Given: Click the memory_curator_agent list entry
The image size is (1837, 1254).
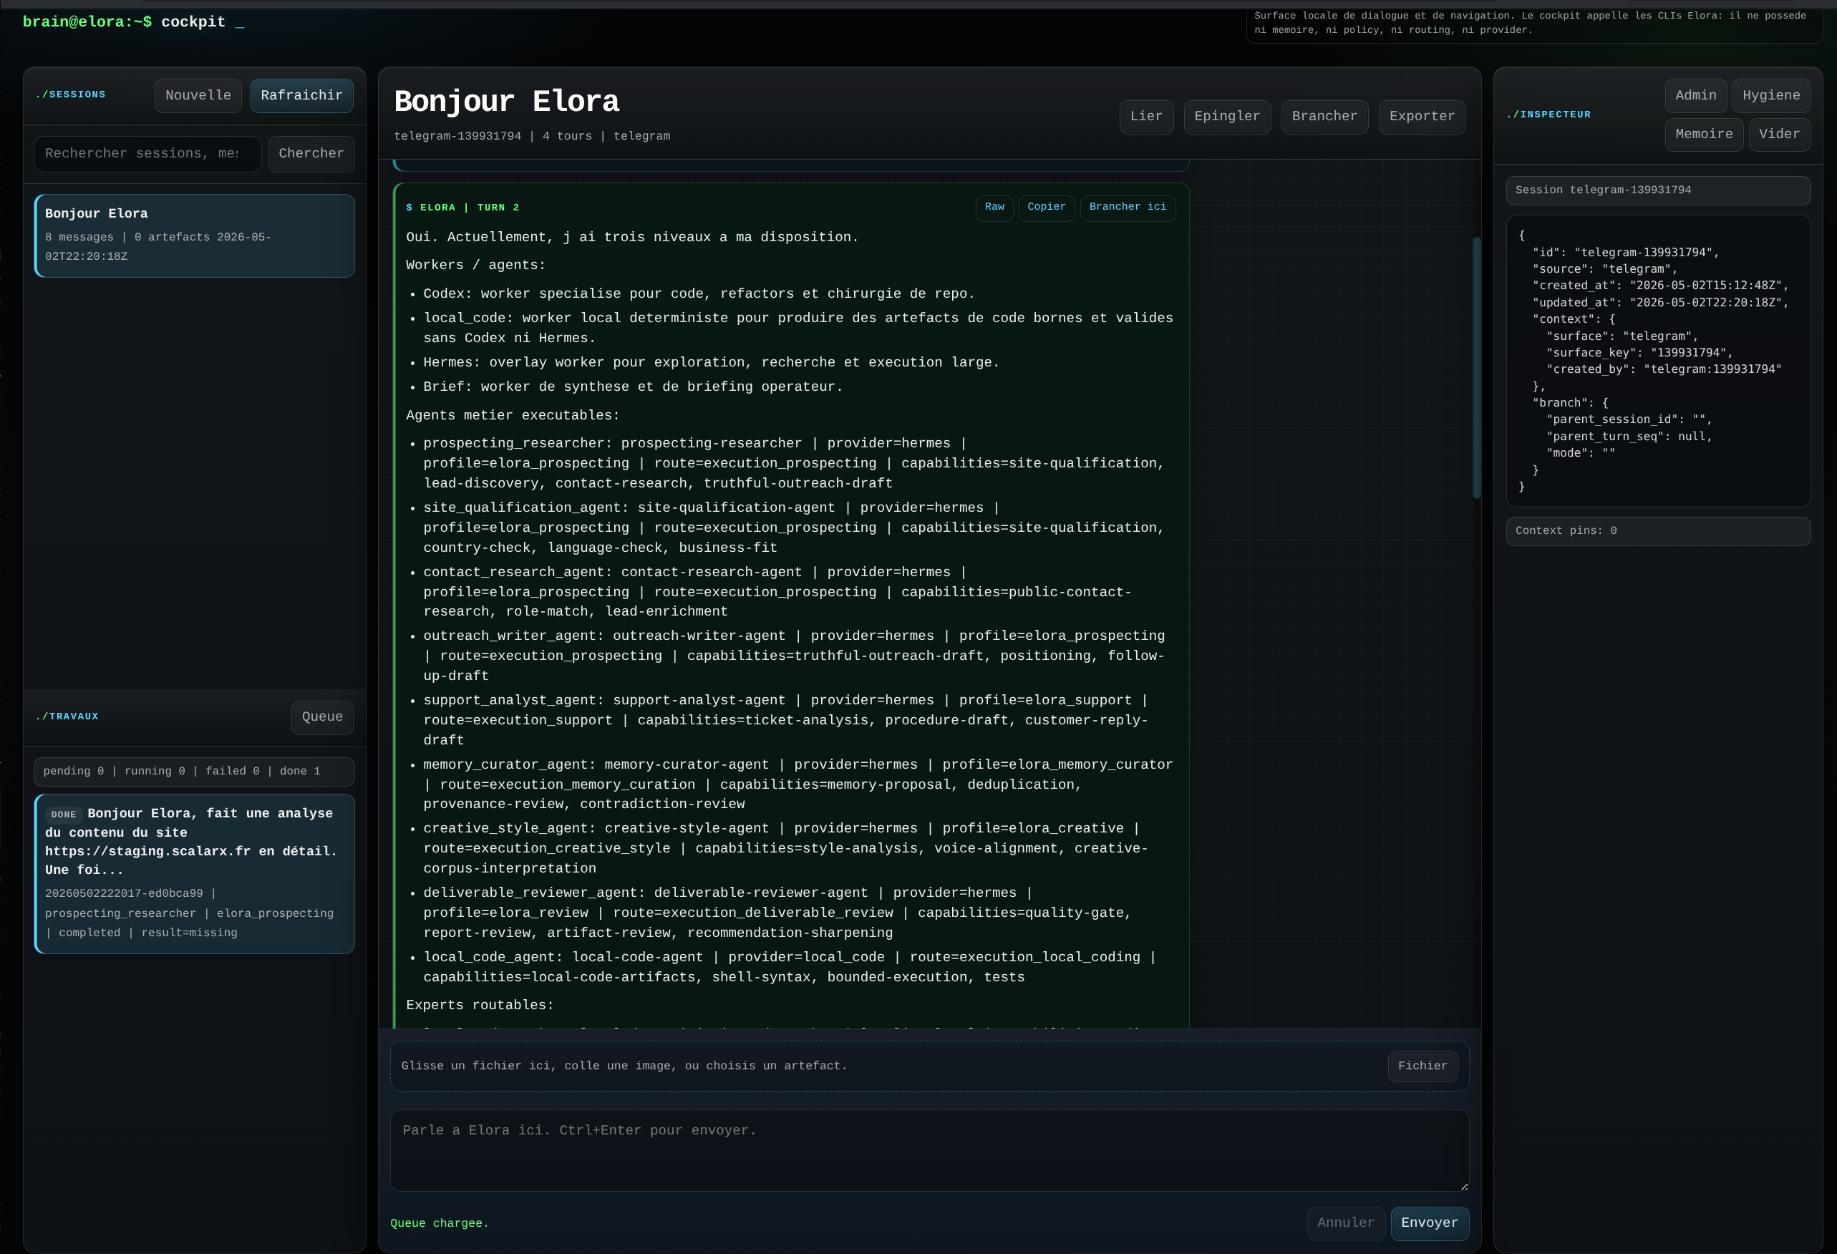Looking at the screenshot, I should pos(798,784).
